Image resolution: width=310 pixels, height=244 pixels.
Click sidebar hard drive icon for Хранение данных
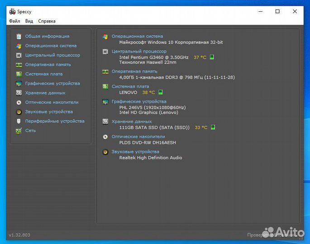point(19,93)
